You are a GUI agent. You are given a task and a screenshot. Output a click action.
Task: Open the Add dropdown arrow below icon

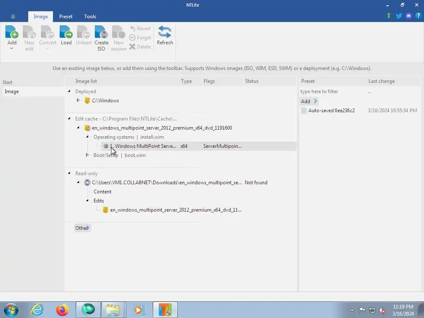tap(12, 48)
